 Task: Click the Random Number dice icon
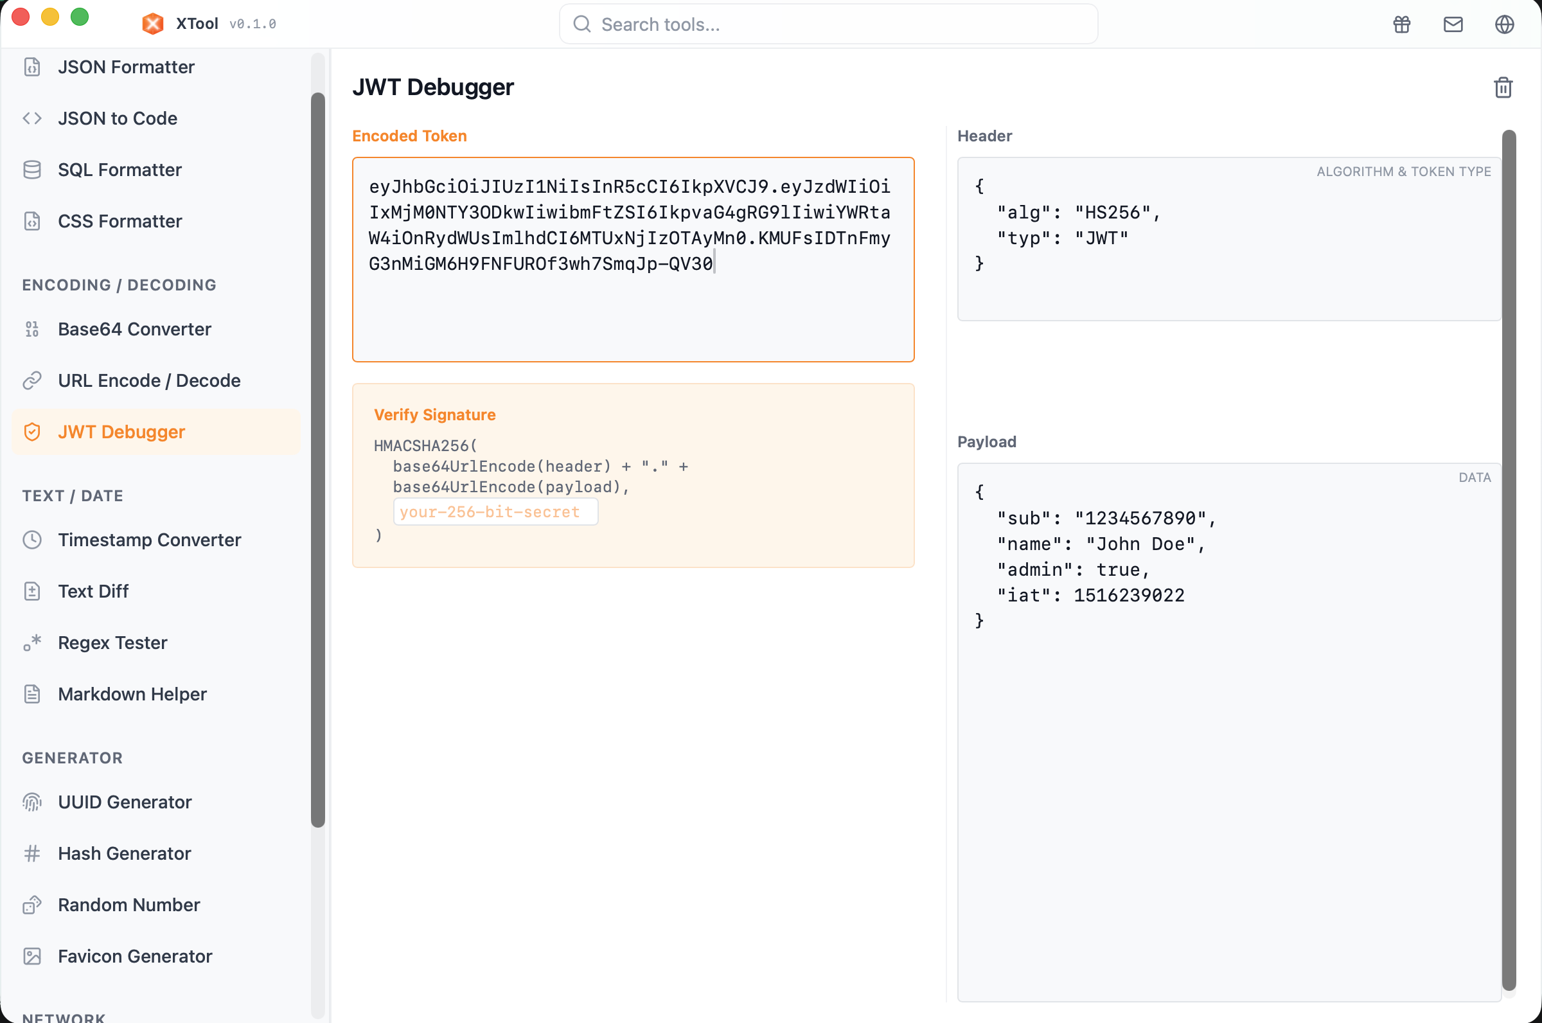tap(32, 905)
